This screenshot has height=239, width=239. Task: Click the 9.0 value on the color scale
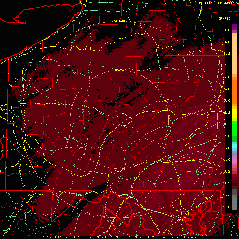pos(227,42)
